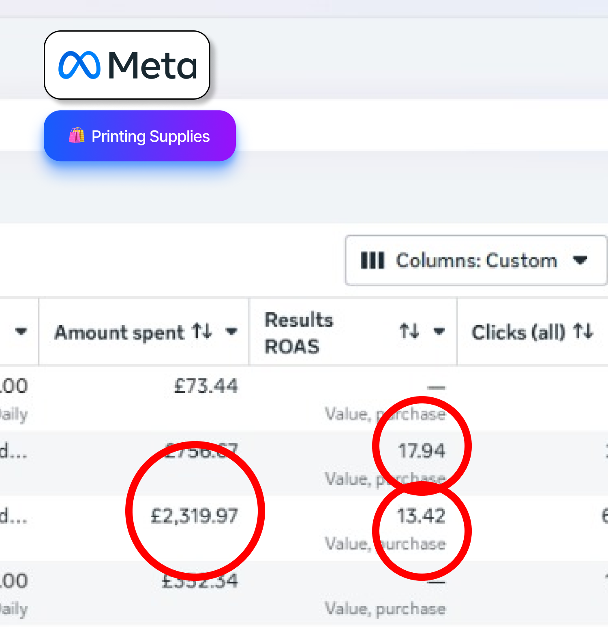Select the £2,319.97 amount spent cell
The width and height of the screenshot is (608, 627).
pos(194,516)
